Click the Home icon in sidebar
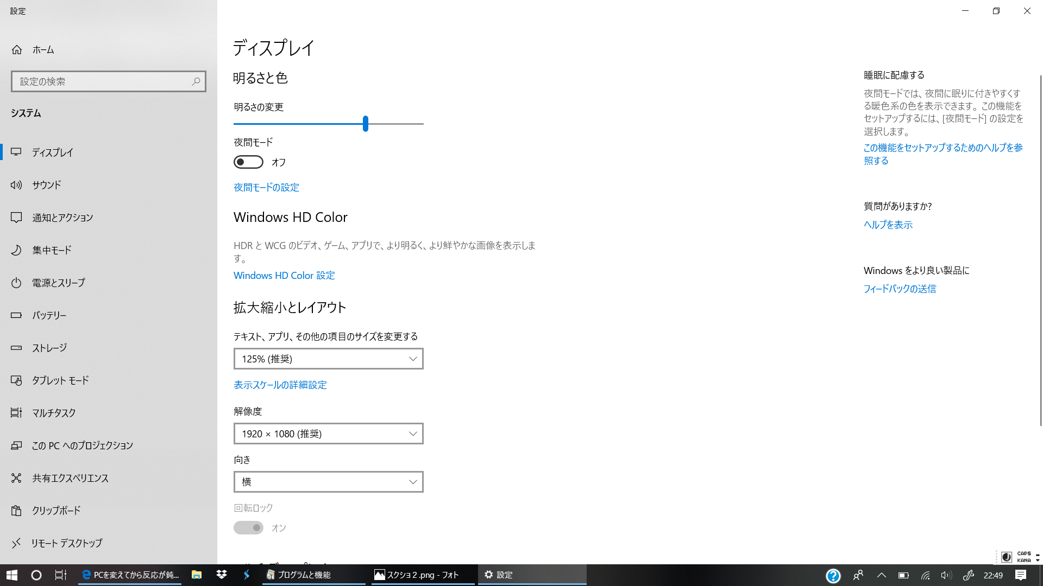The height and width of the screenshot is (586, 1043). (x=17, y=50)
